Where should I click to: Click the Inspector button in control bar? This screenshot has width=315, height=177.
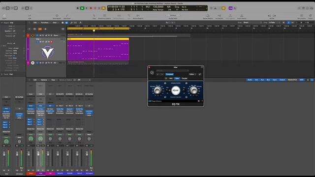click(x=8, y=8)
